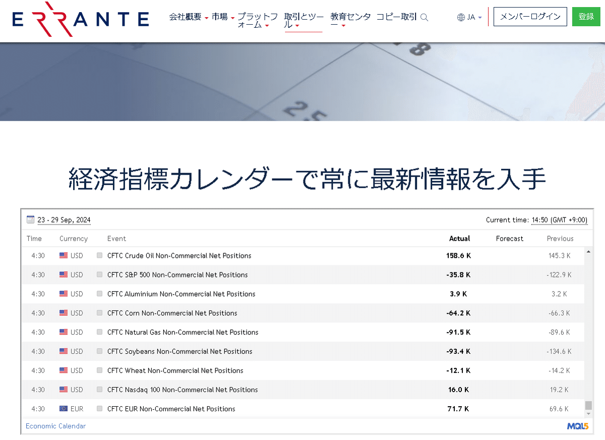Click the MQL5 logo
Screen dimensions: 605x440
tap(578, 426)
